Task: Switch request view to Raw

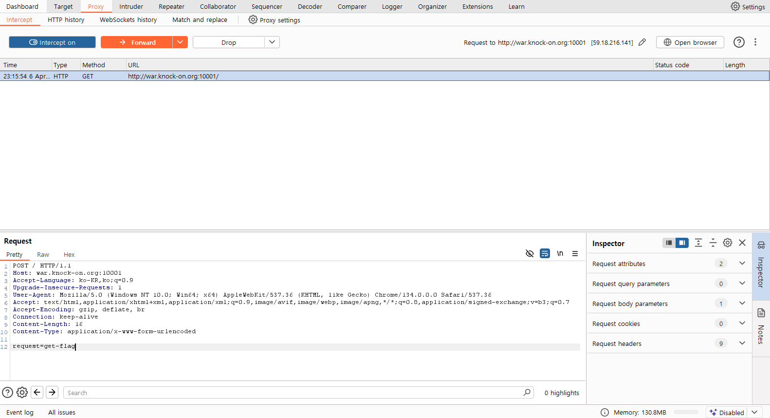Action: coord(43,254)
